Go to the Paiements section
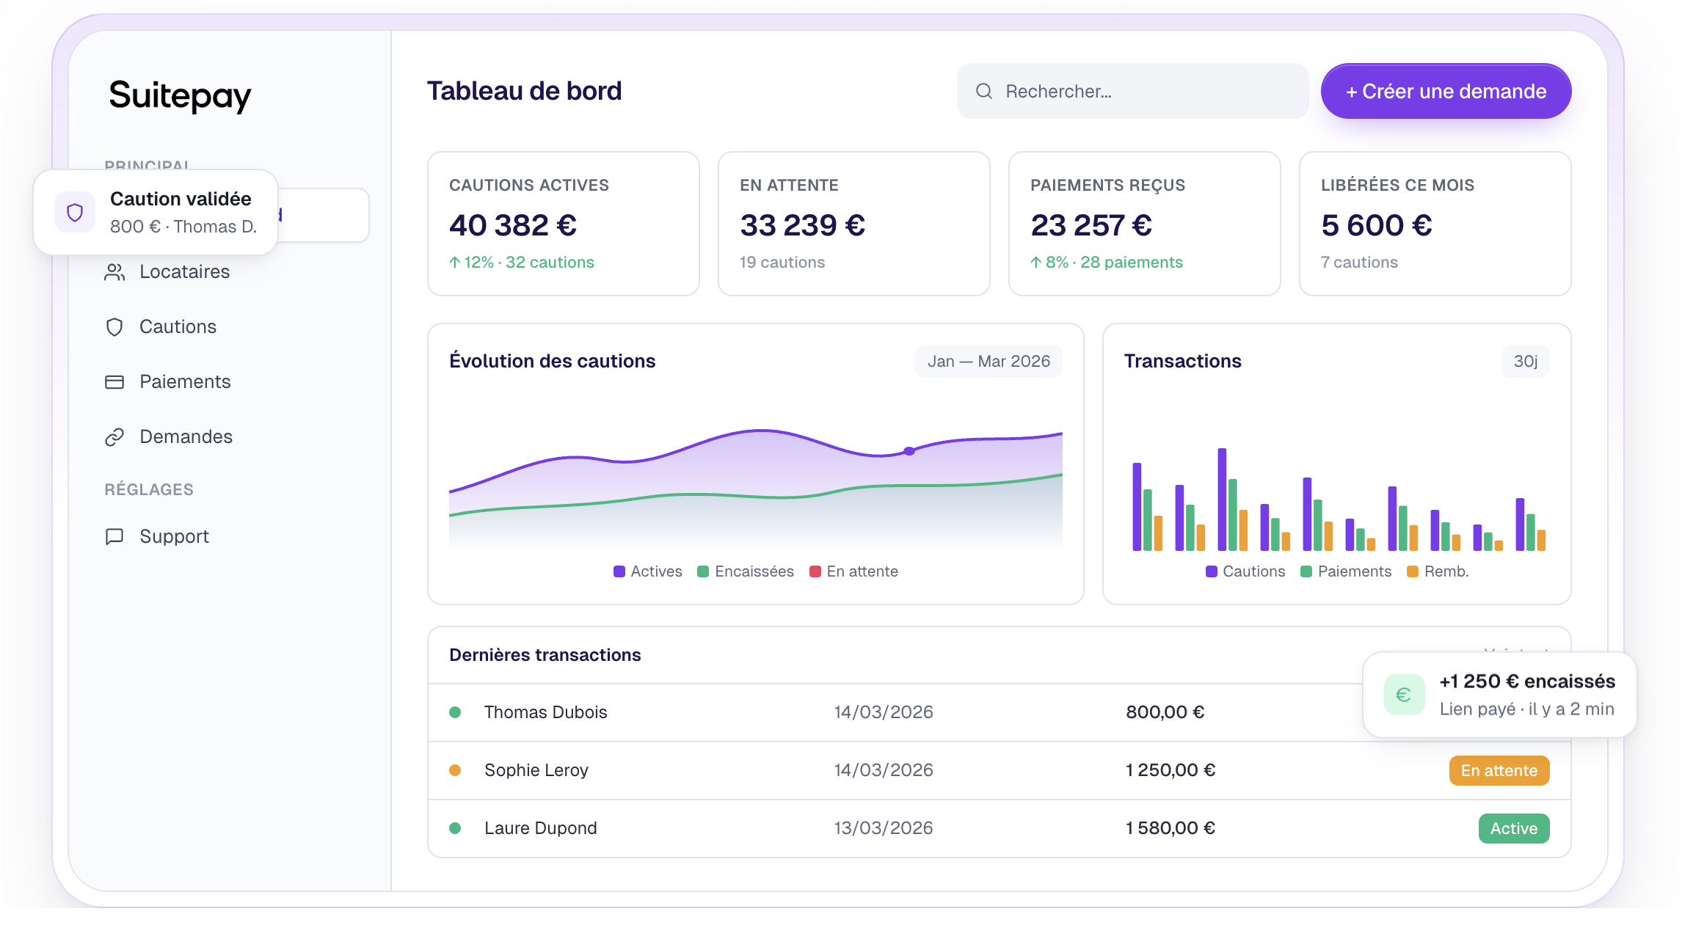 (x=185, y=382)
